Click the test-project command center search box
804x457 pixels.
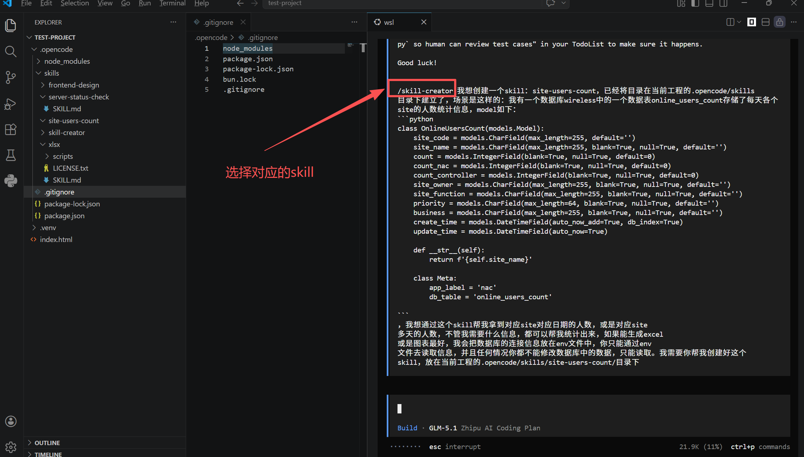click(x=402, y=4)
